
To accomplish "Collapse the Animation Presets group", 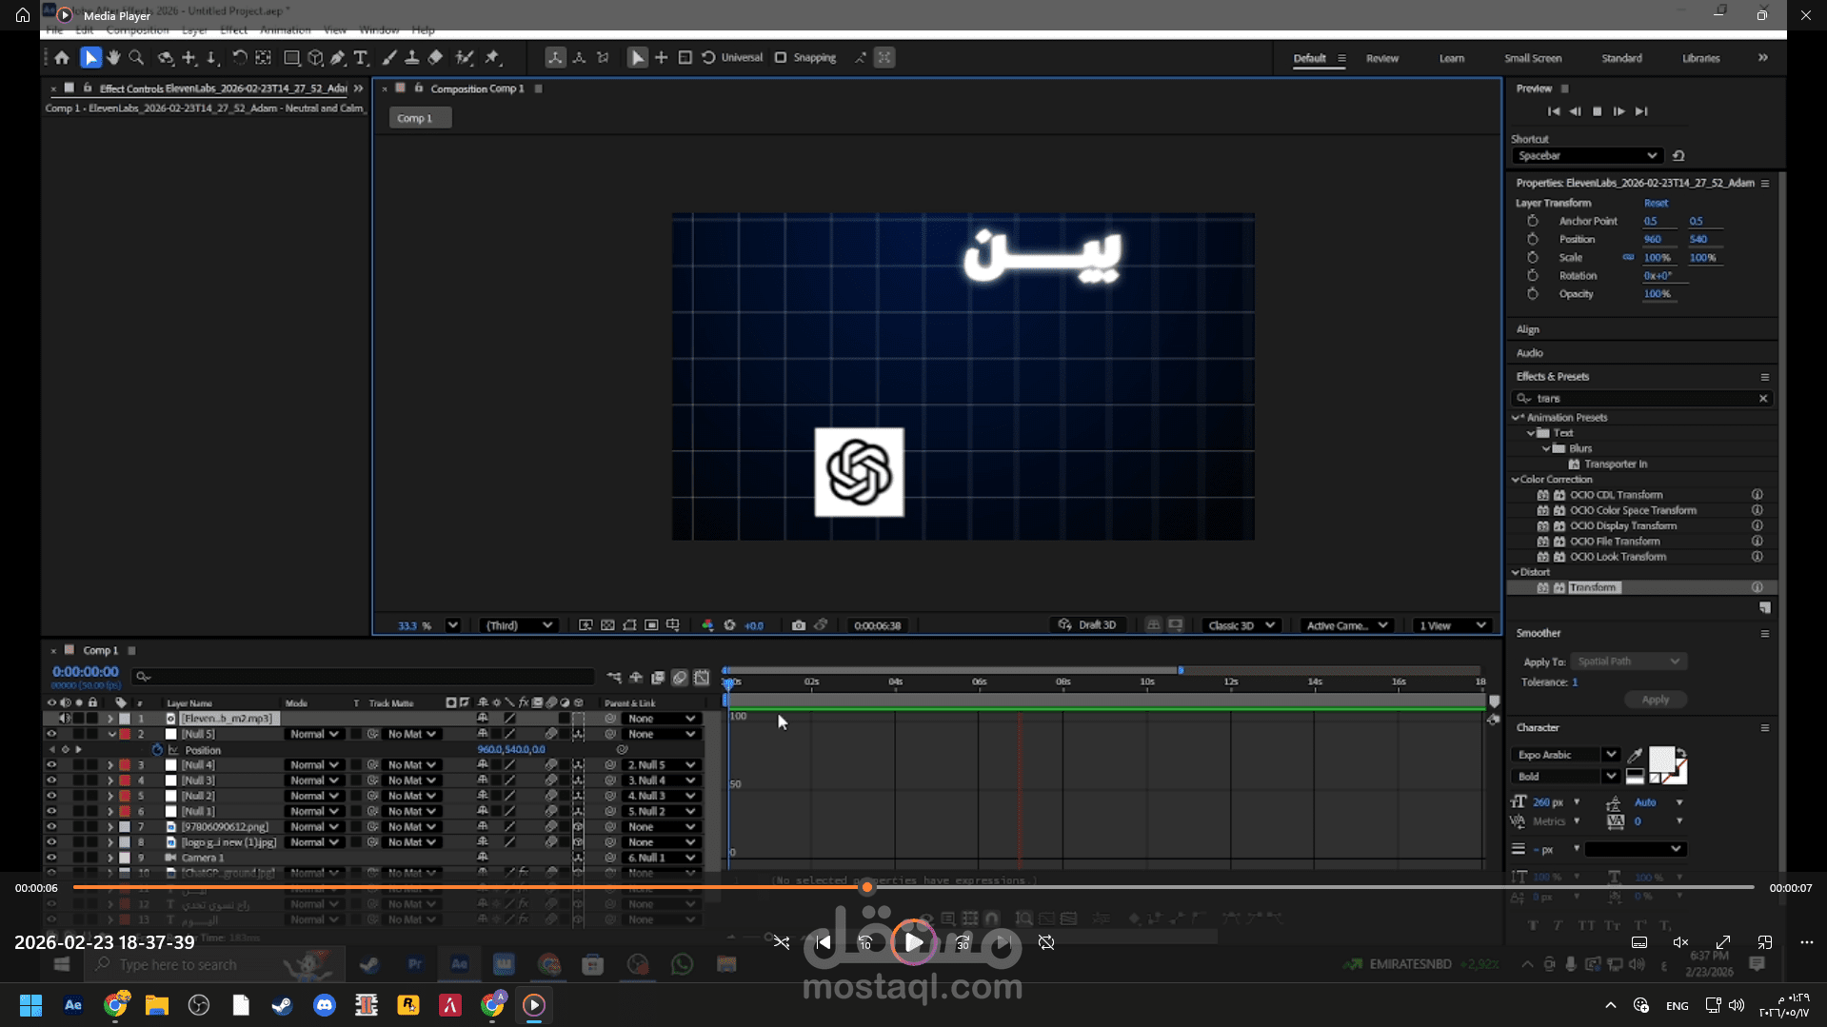I will point(1516,418).
